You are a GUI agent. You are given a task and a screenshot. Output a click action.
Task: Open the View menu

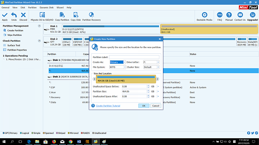[x=15, y=8]
